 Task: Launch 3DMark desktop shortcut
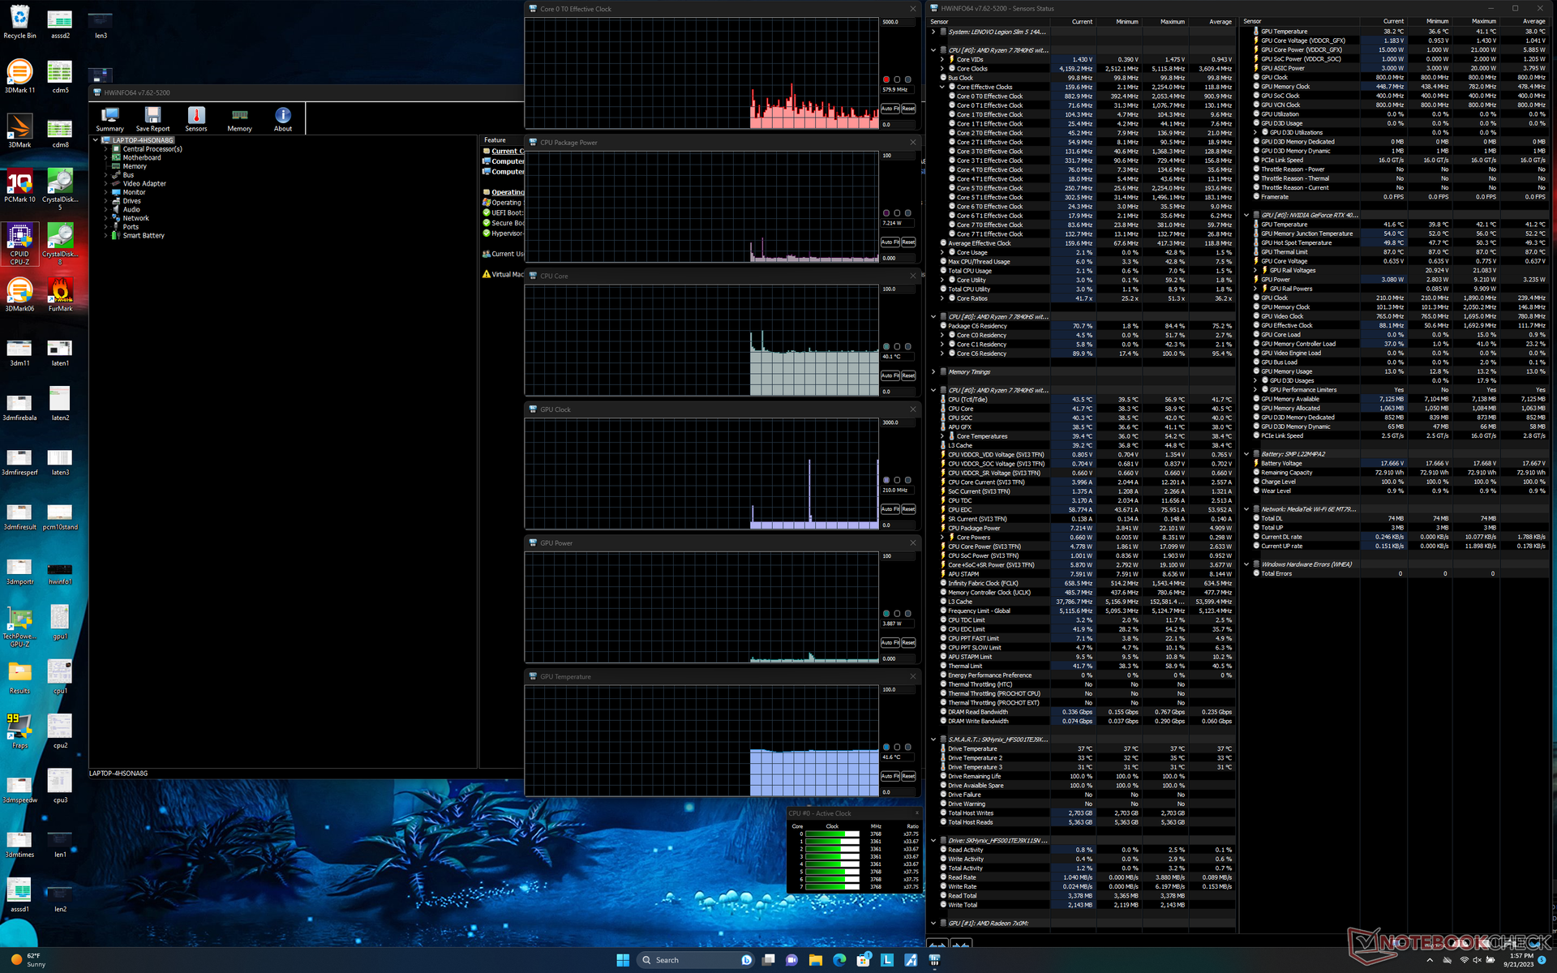pyautogui.click(x=19, y=131)
